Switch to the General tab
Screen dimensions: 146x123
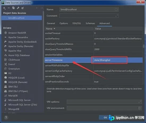coord(51,23)
